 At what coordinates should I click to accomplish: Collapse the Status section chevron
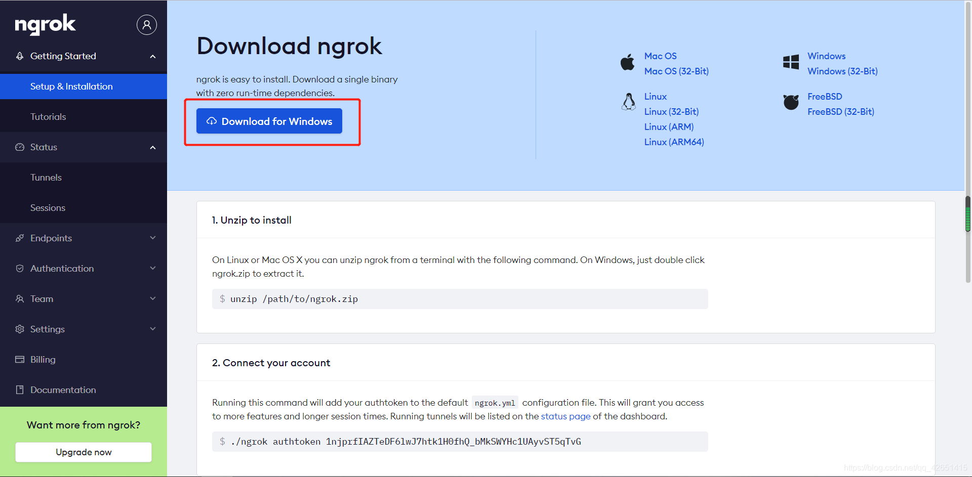[153, 147]
